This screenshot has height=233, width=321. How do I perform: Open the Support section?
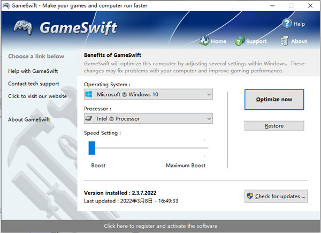[256, 41]
